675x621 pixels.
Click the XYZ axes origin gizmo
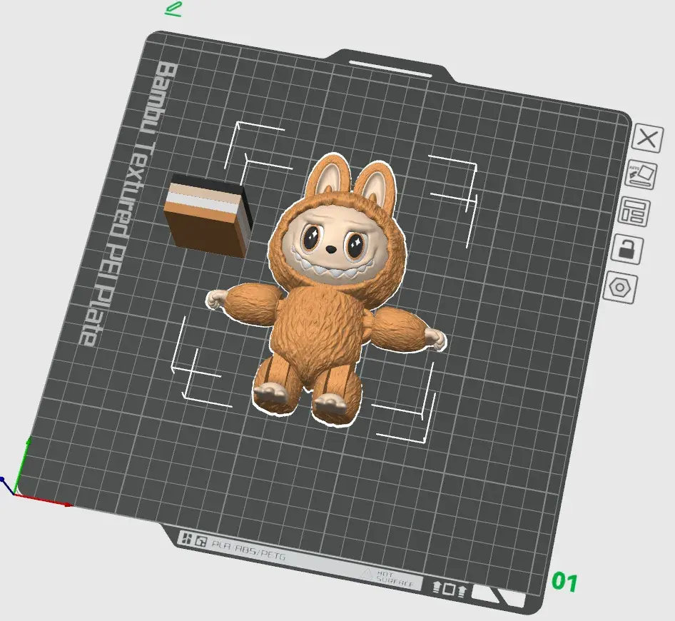pyautogui.click(x=14, y=492)
